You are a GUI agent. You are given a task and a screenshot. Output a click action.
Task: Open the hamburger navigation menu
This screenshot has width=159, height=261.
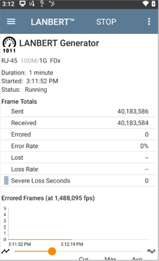pyautogui.click(x=11, y=22)
